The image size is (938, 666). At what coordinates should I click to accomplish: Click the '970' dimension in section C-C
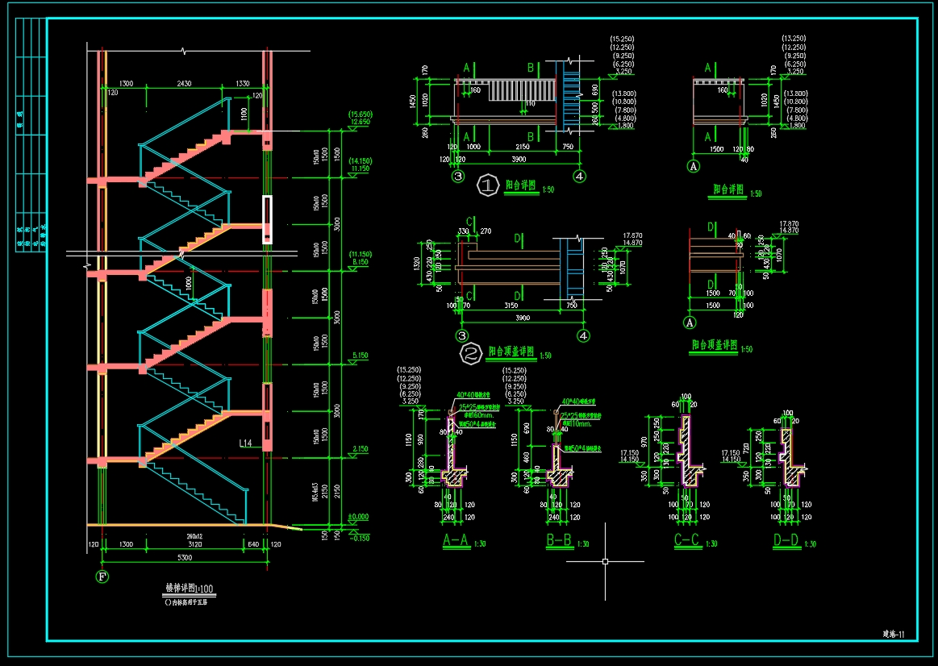644,442
